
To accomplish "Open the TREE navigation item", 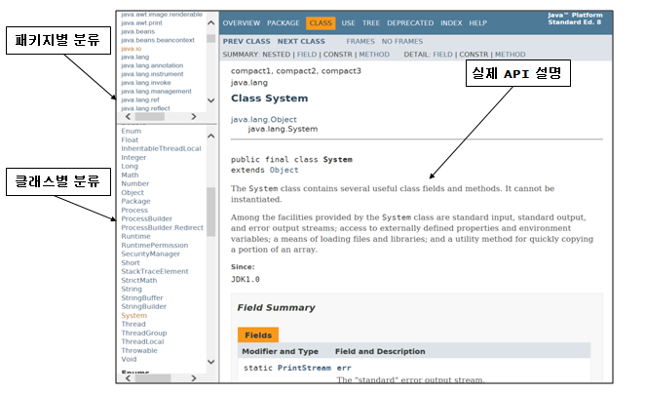I will (x=371, y=23).
